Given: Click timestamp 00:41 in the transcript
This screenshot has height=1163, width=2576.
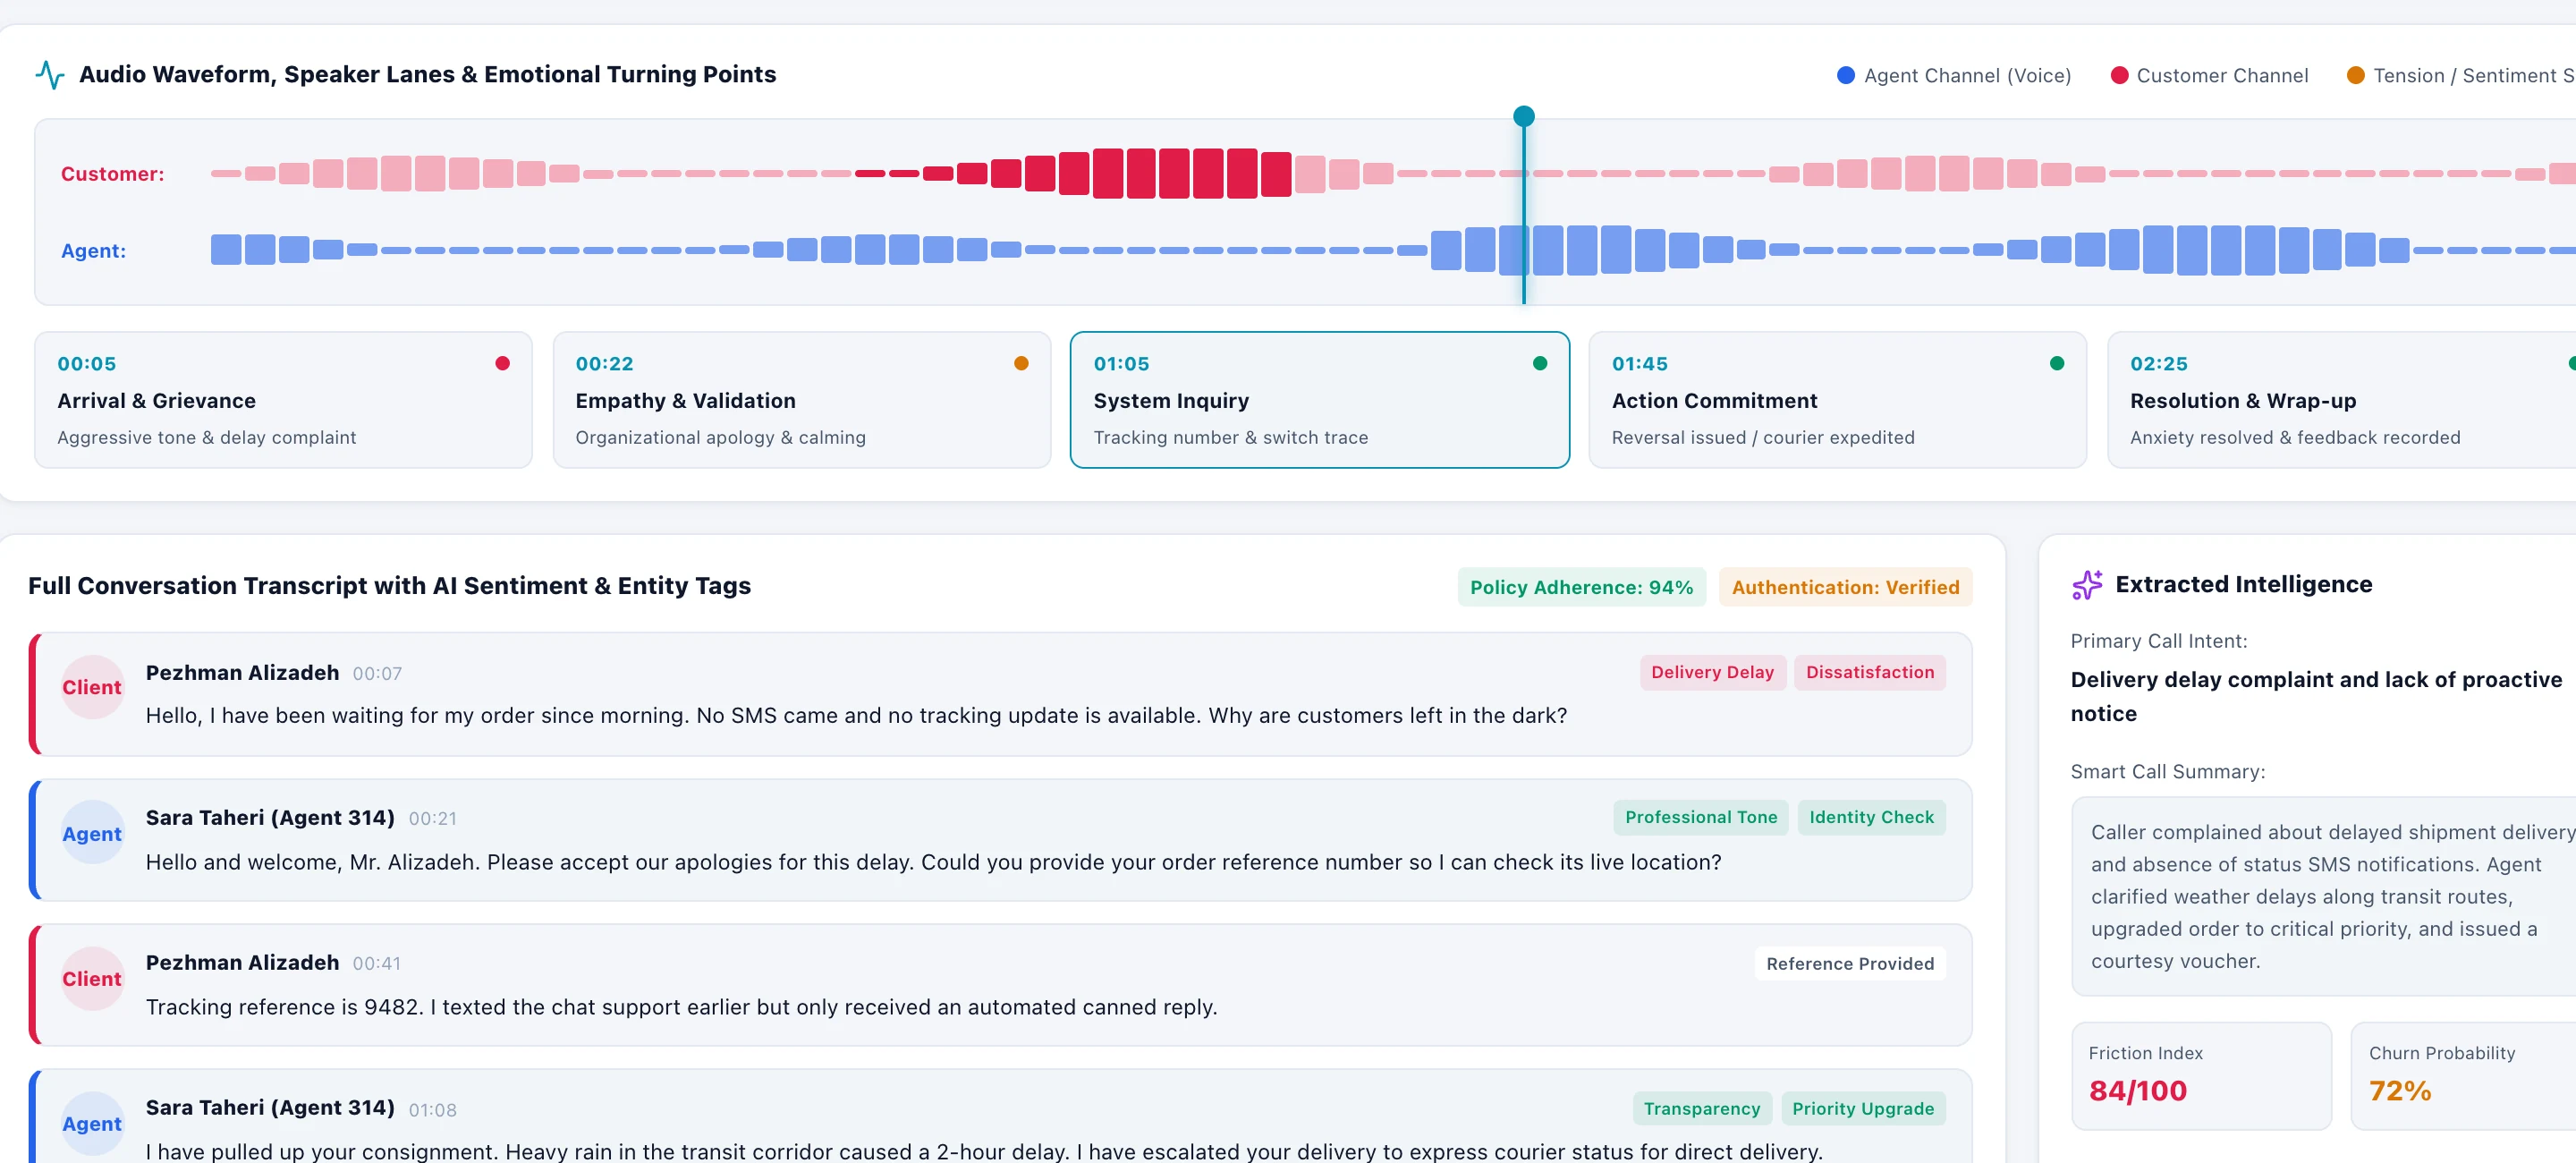Looking at the screenshot, I should (376, 964).
